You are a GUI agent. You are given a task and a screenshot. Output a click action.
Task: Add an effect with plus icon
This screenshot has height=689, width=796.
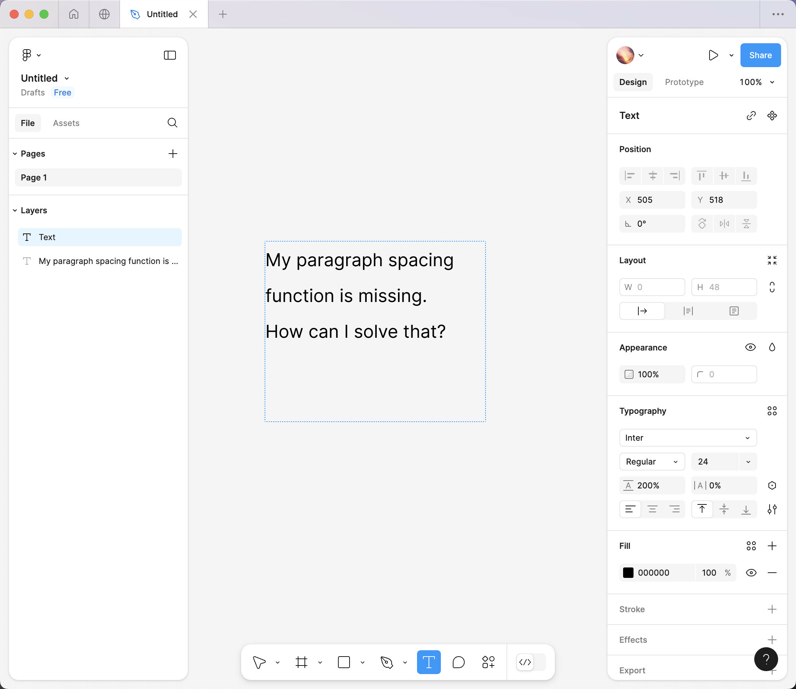click(772, 640)
